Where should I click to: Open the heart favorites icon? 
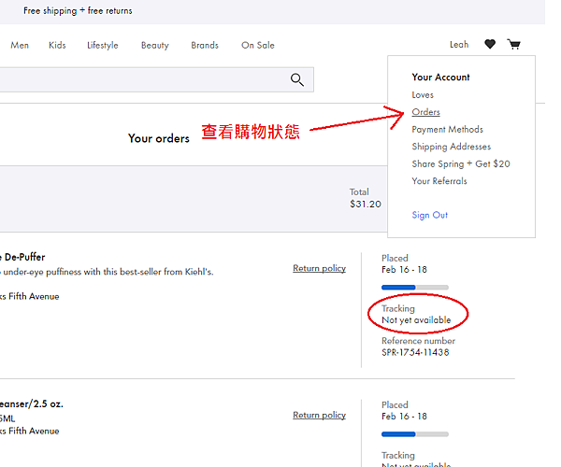pos(490,45)
